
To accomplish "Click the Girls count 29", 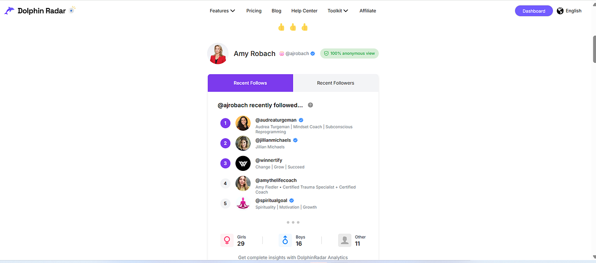I will pos(241,244).
